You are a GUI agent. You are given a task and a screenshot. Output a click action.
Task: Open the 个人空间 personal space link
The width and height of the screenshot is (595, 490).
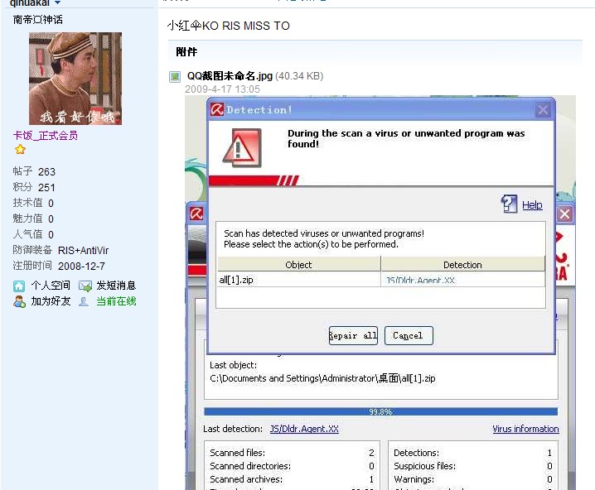[x=51, y=286]
